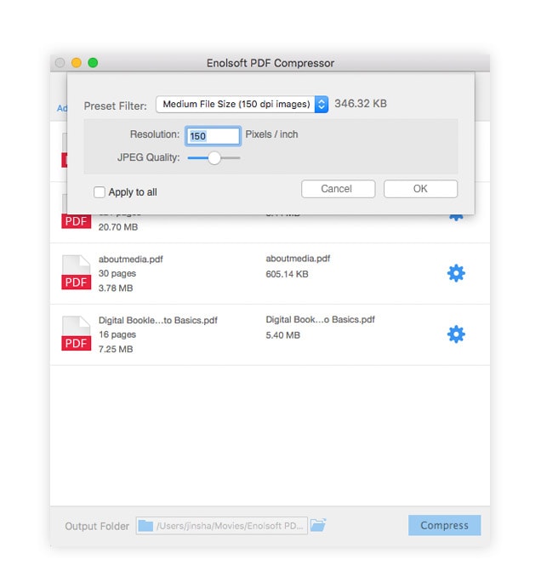Adjust the JPEG Quality slider
Screen dimensions: 541x588
[x=214, y=158]
